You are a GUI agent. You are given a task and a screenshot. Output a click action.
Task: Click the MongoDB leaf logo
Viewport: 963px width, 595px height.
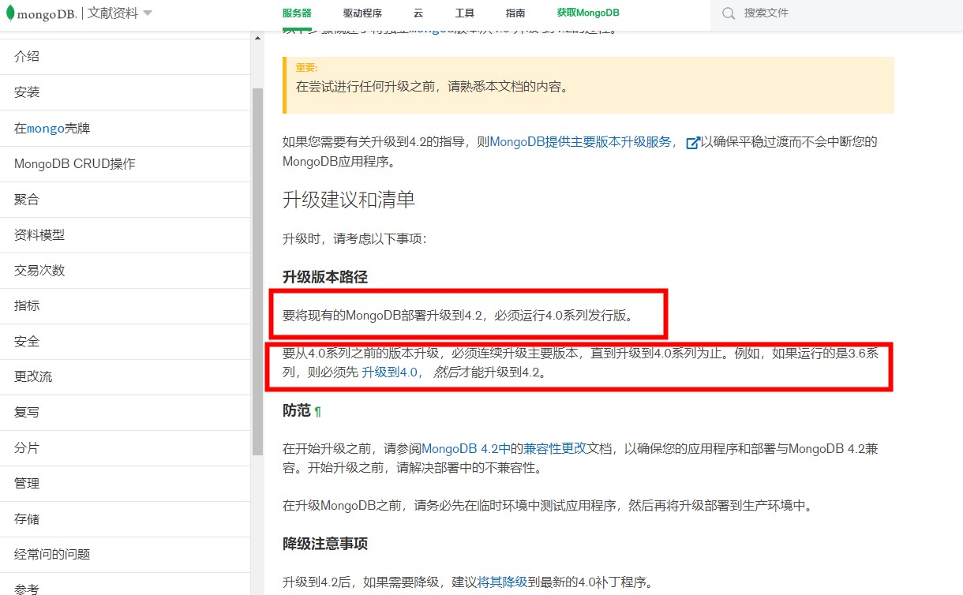(x=9, y=13)
